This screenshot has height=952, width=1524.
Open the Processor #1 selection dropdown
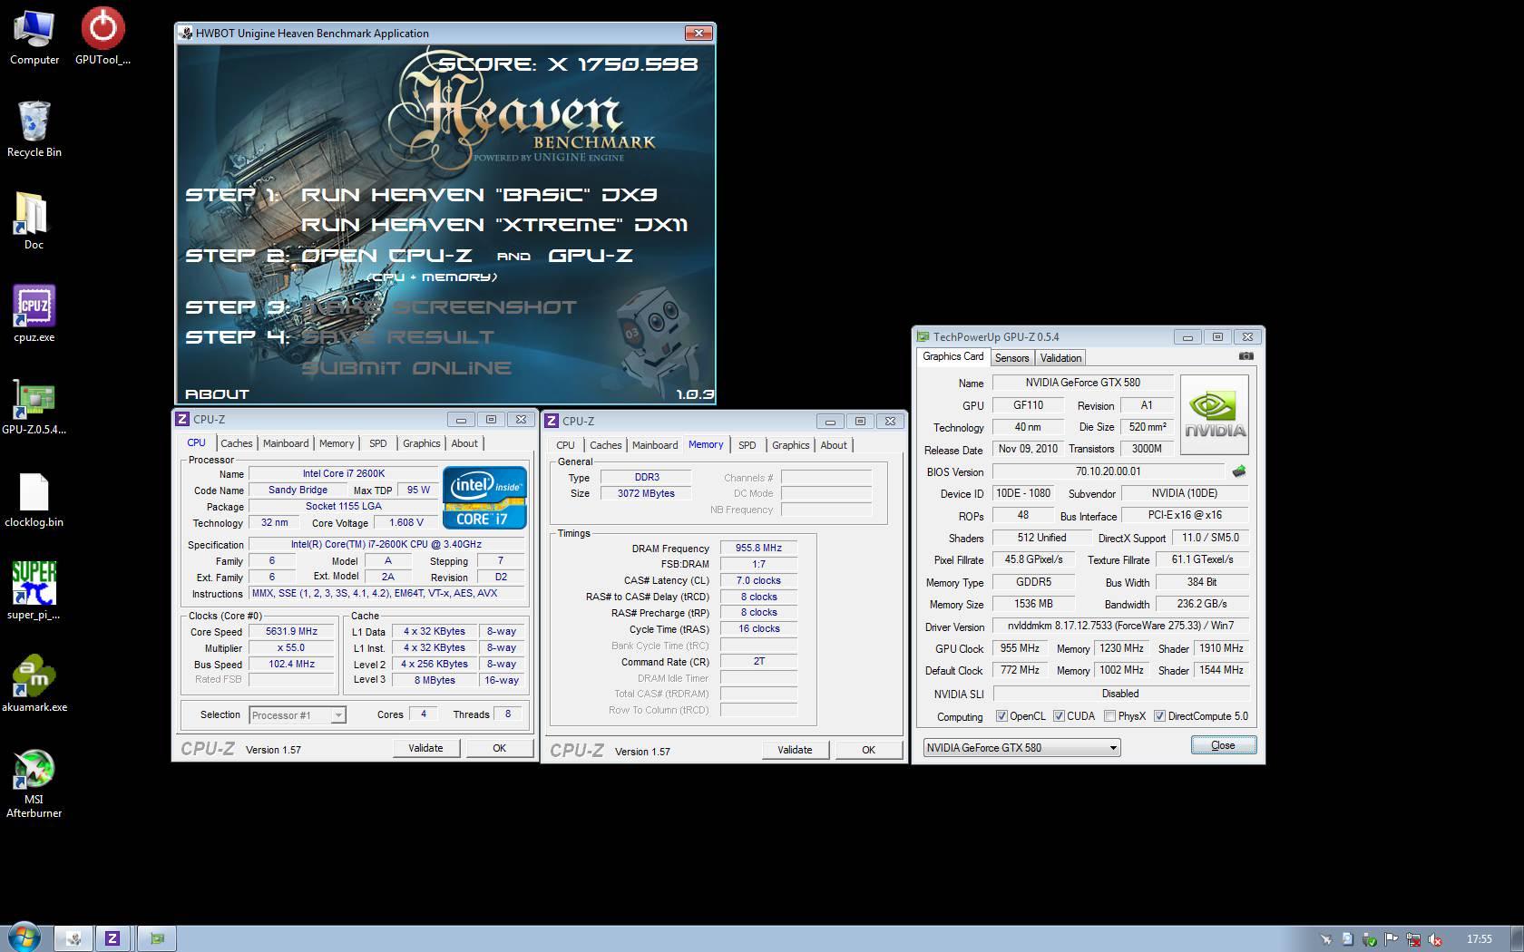point(297,715)
